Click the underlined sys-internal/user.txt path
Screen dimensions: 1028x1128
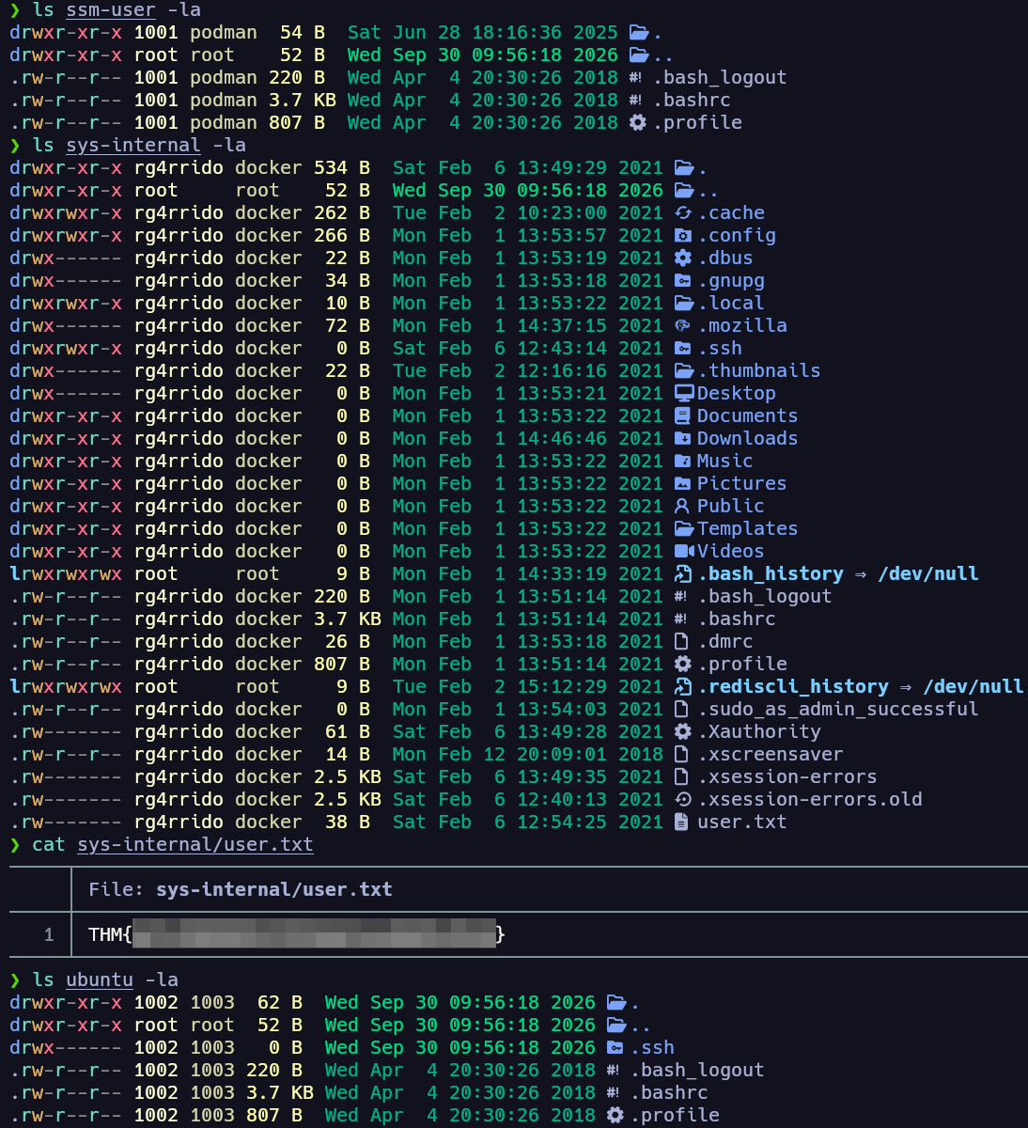195,845
